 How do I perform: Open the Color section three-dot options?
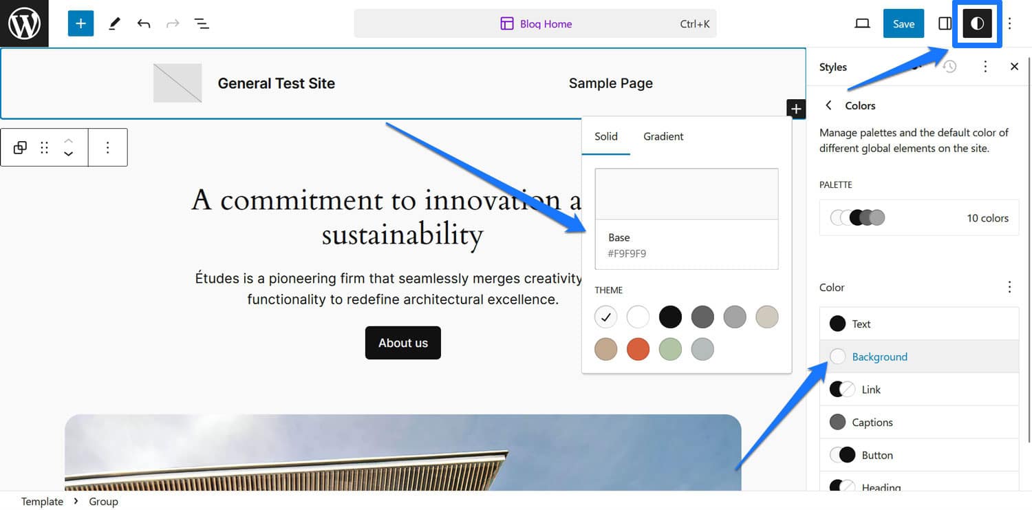click(x=1009, y=287)
